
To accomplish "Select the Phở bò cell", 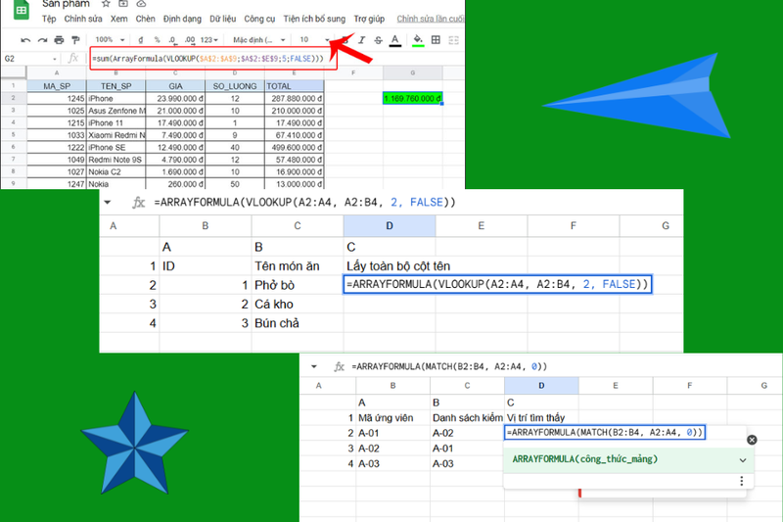I will [x=298, y=285].
